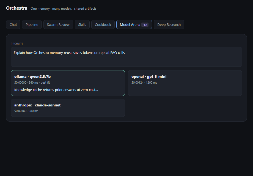Switch to the Deep Research tab

[169, 24]
